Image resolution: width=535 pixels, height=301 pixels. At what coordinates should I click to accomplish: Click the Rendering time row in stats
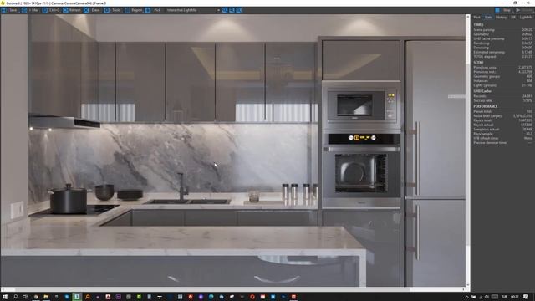coord(502,43)
